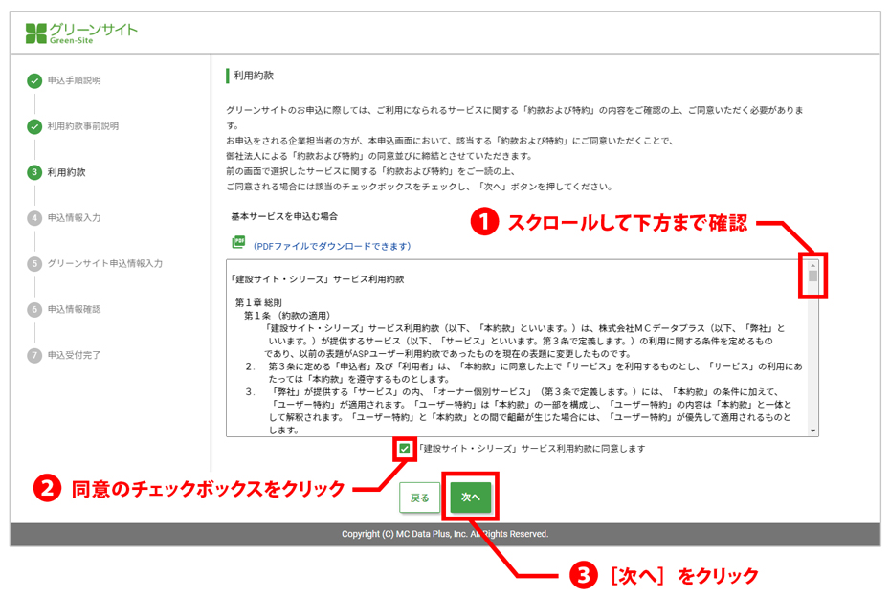Click the scroll down arrow of terms box
Viewport: 890px width, 597px height.
tap(812, 431)
